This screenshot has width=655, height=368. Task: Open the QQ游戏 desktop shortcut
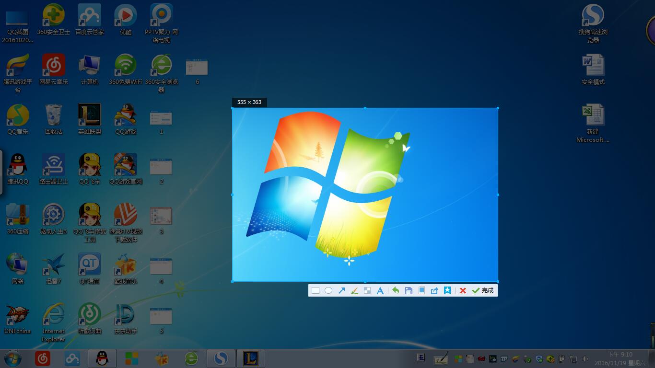[126, 119]
